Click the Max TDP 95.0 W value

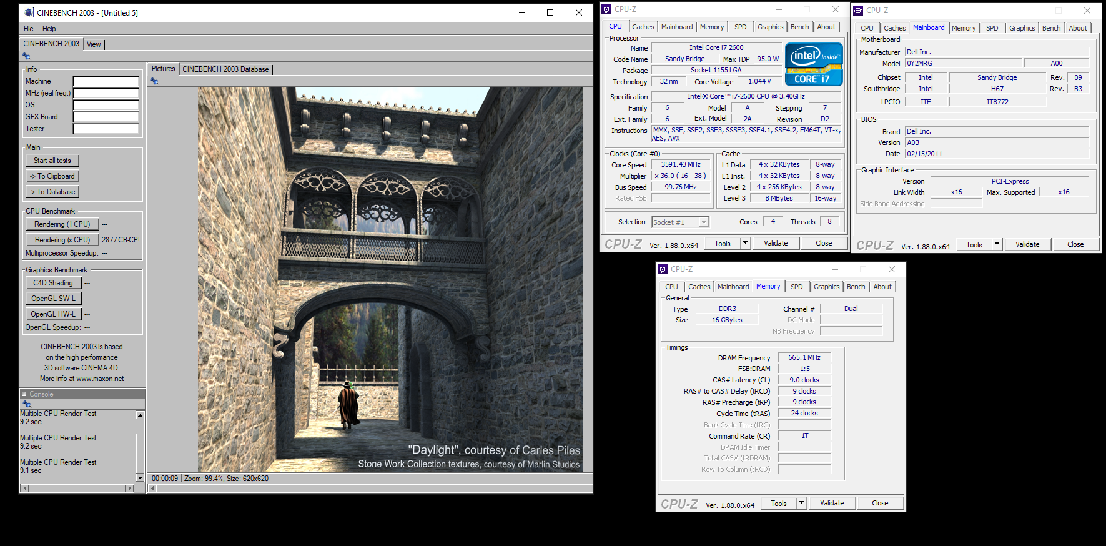tap(768, 59)
